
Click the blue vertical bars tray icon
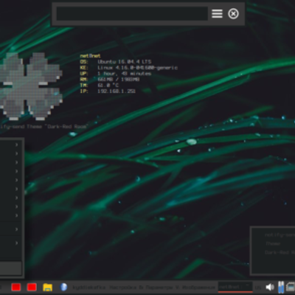coord(280,287)
